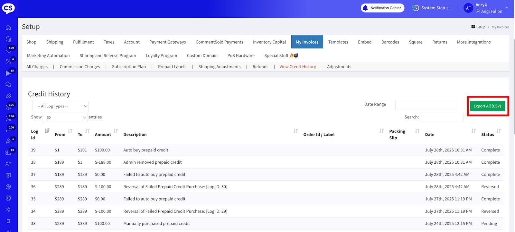Open the headset support icon in sidebar

[8, 39]
